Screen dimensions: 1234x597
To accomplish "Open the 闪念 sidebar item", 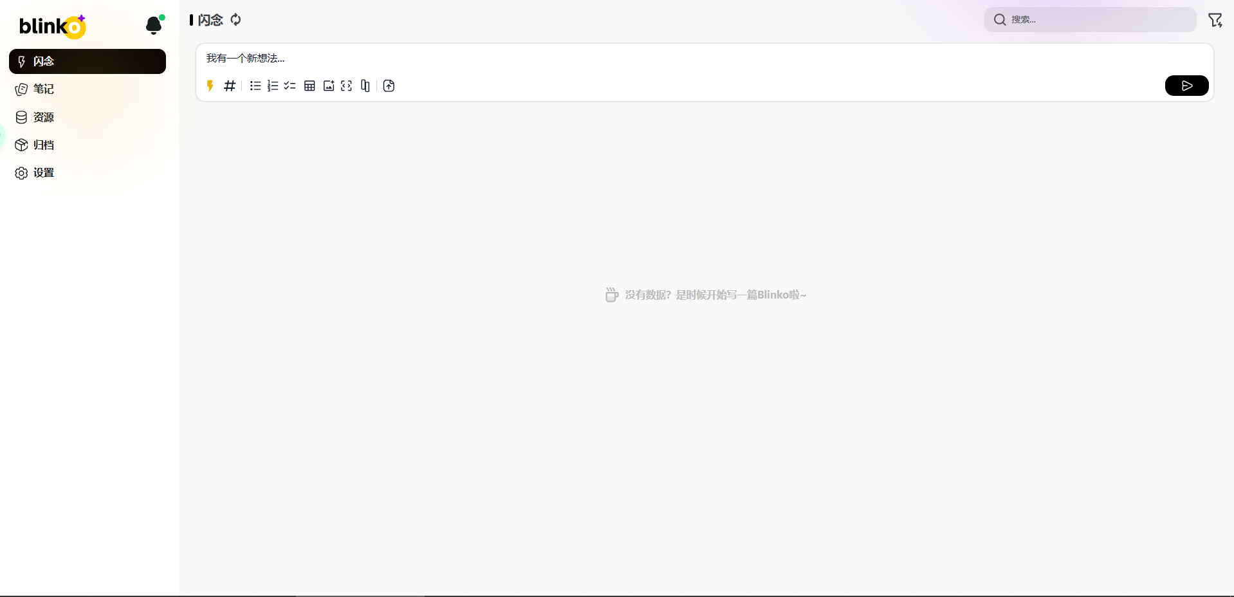I will (x=87, y=61).
